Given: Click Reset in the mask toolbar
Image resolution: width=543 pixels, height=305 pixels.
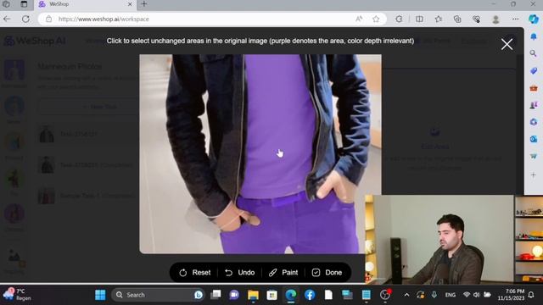Looking at the screenshot, I should tap(195, 273).
